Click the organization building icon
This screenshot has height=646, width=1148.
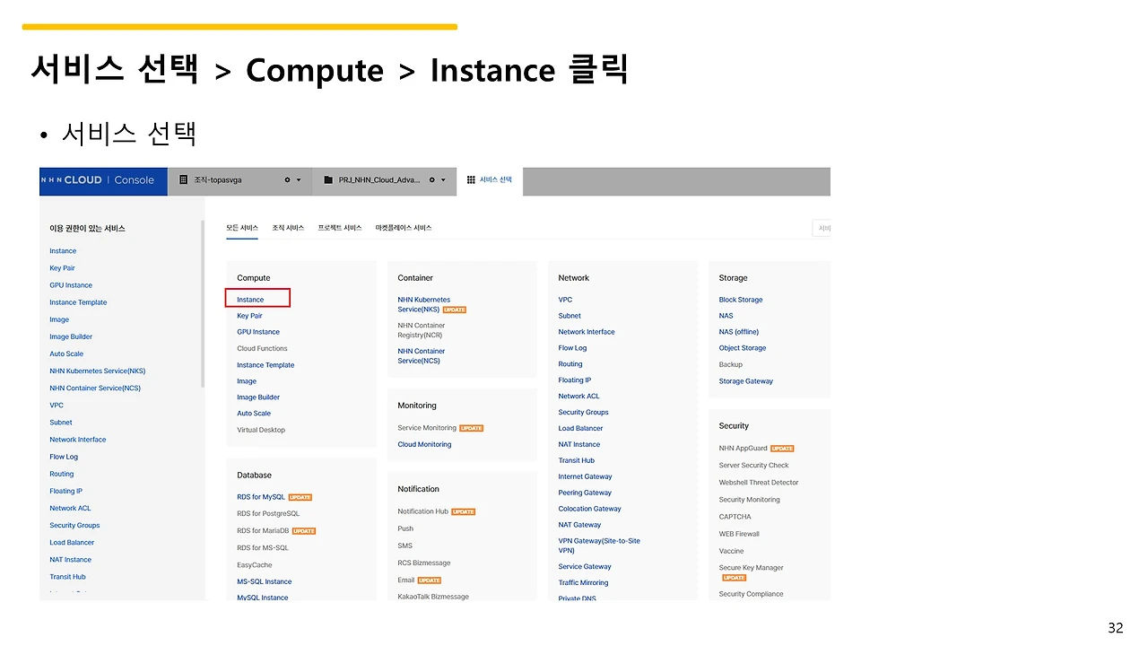(184, 180)
